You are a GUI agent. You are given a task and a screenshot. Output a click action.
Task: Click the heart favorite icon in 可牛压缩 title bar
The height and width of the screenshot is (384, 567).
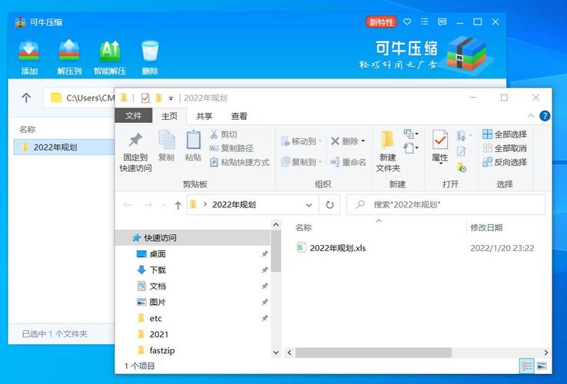(407, 22)
